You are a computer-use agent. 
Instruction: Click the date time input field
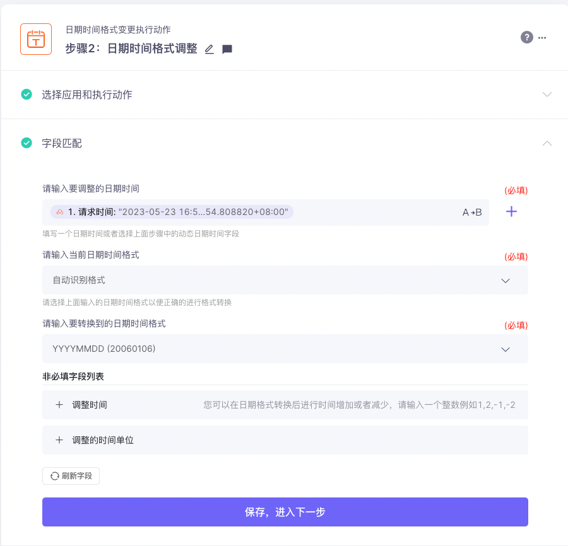266,212
